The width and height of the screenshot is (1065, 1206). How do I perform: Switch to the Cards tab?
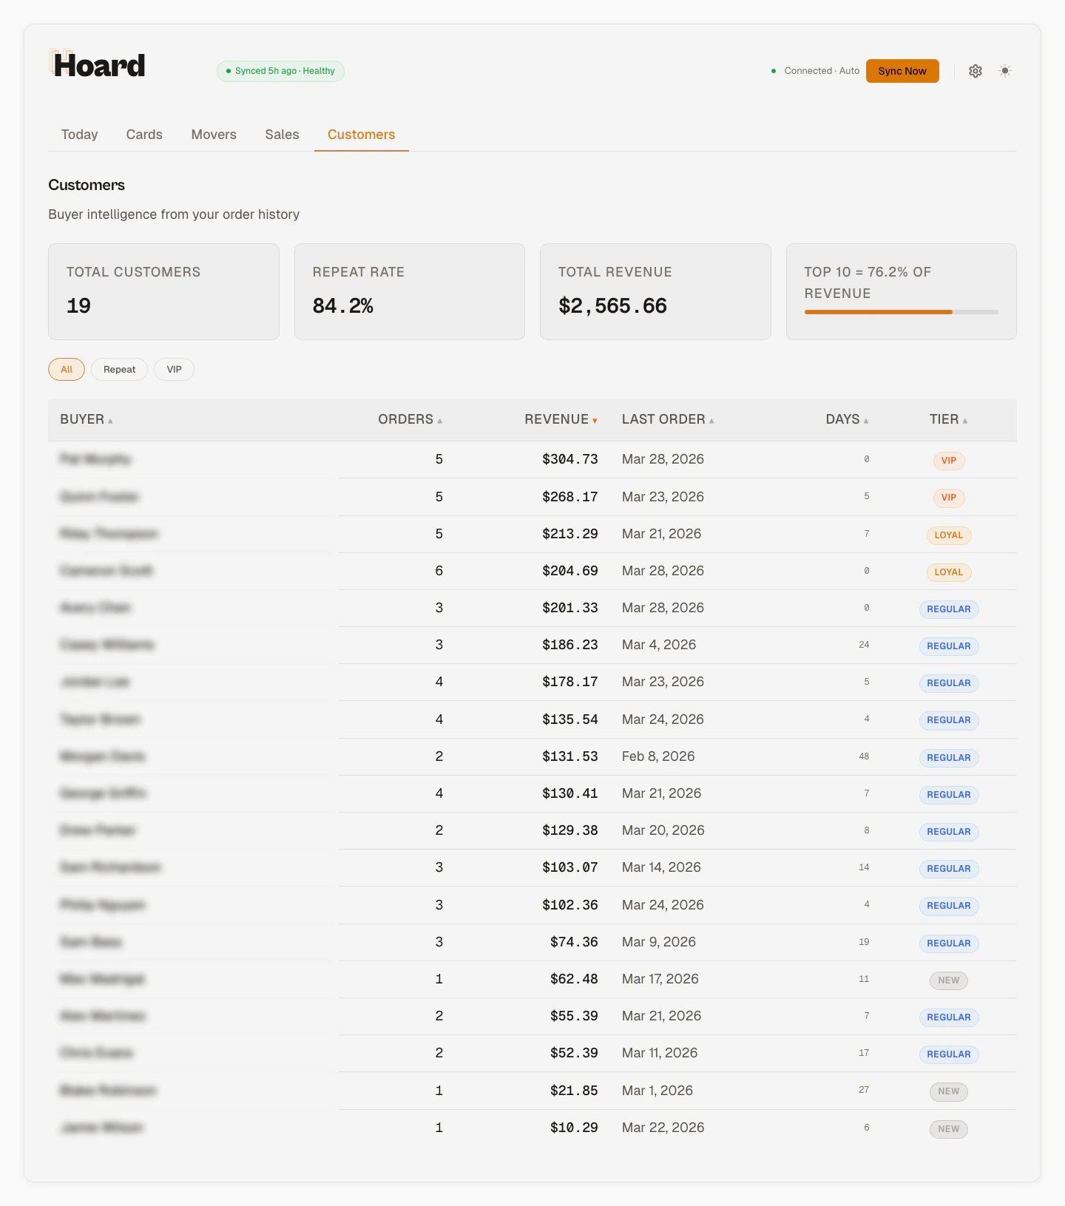144,135
